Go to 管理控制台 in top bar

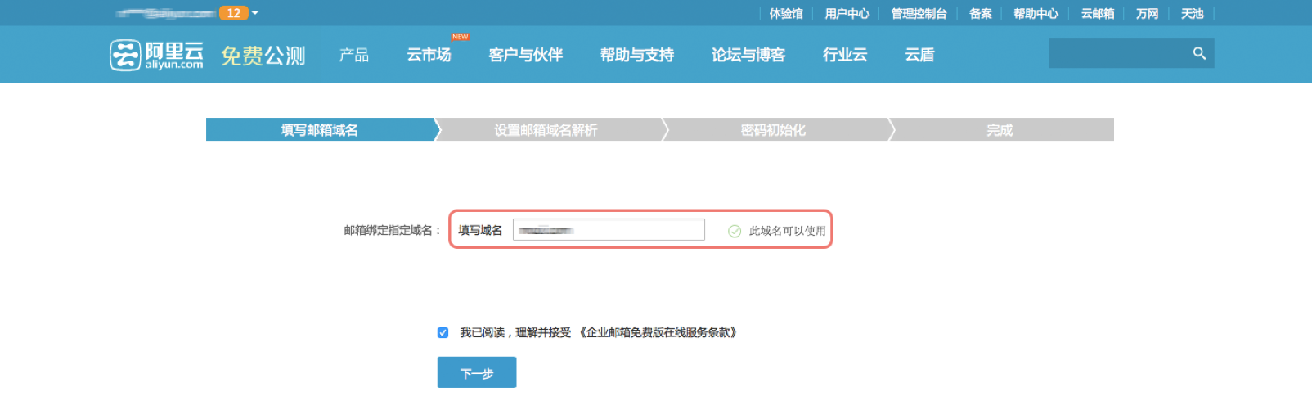[919, 13]
